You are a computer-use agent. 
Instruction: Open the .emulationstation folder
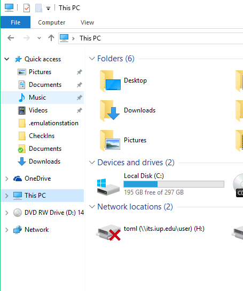coord(53,123)
